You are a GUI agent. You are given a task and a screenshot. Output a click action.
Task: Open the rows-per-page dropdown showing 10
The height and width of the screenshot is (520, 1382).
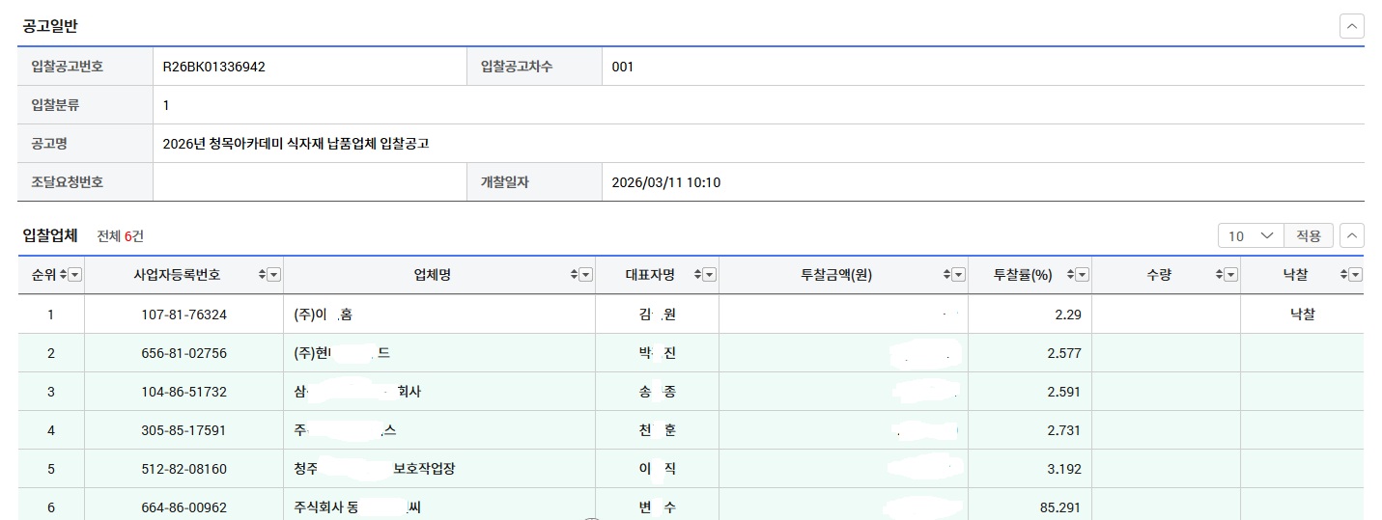coord(1252,235)
